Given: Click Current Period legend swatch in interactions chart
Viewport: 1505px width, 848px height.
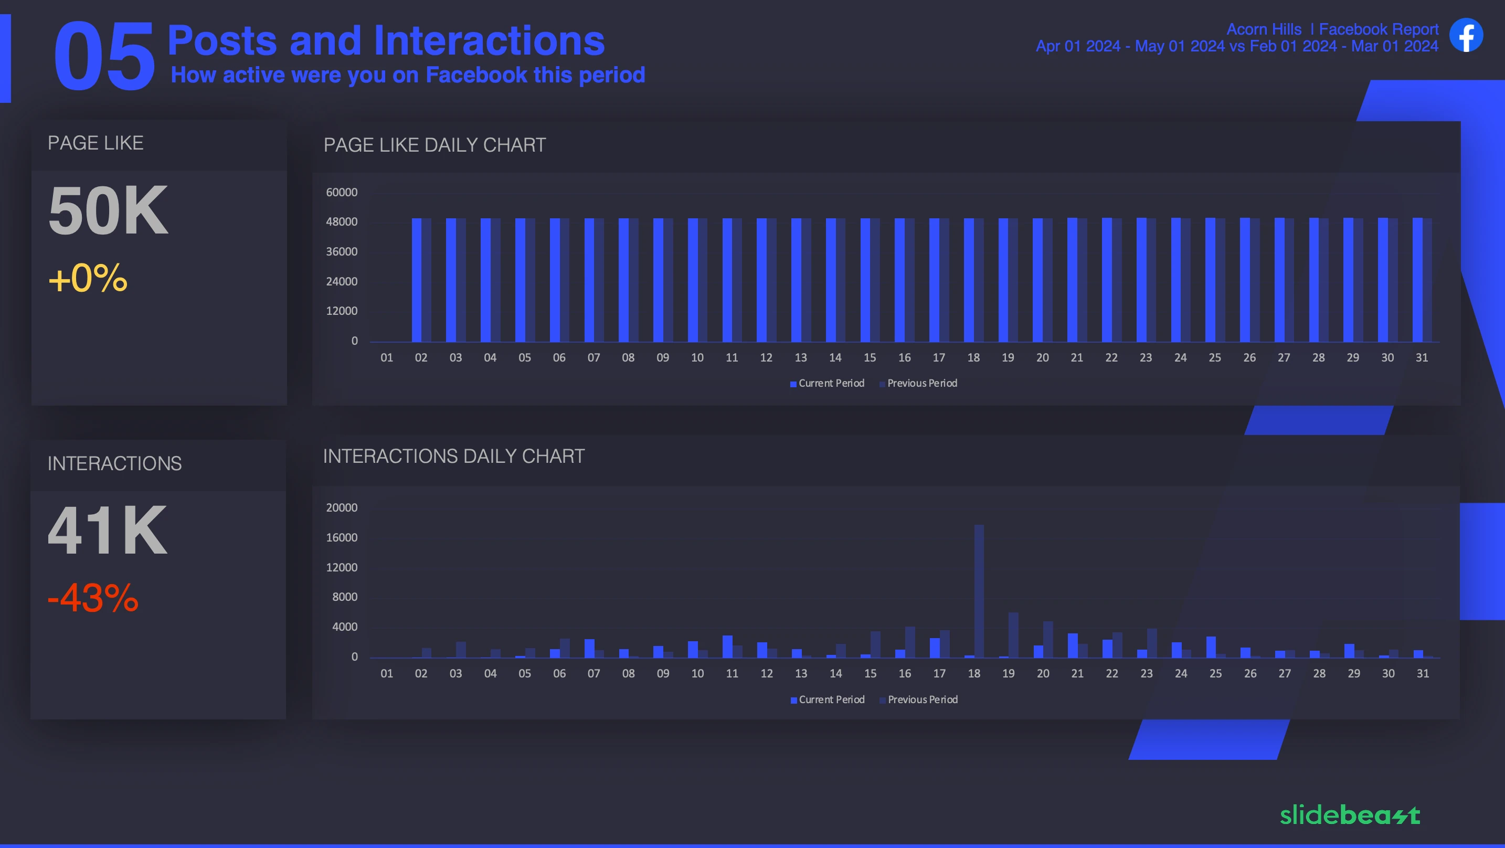Looking at the screenshot, I should [793, 700].
